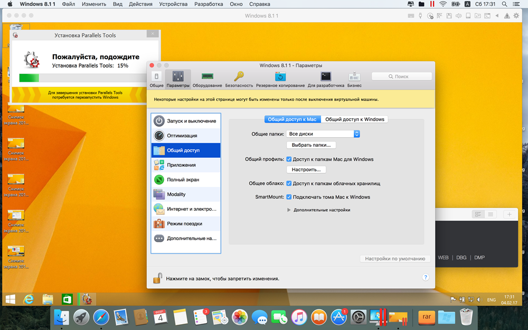Image resolution: width=528 pixels, height=330 pixels.
Task: Click ENG language indicator in Windows tray
Action: (491, 300)
